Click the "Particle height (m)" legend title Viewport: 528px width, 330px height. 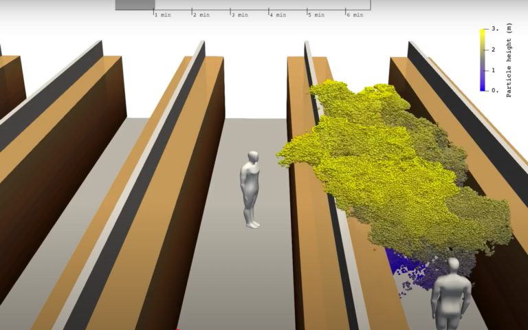(x=509, y=60)
